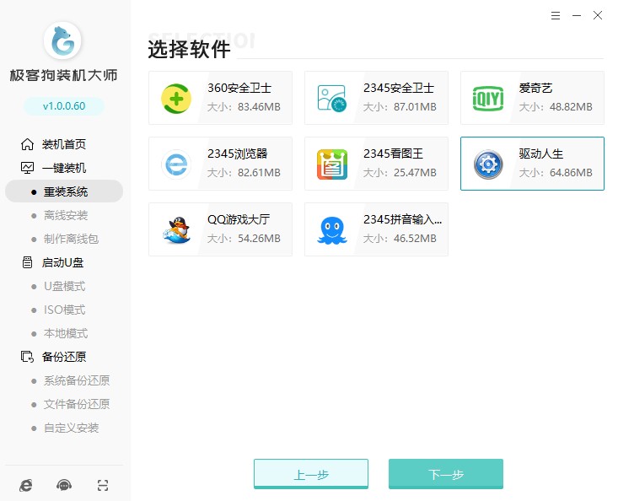The image size is (618, 501).
Task: Deselect the highlighted 驱动人生 software tile
Action: point(532,164)
